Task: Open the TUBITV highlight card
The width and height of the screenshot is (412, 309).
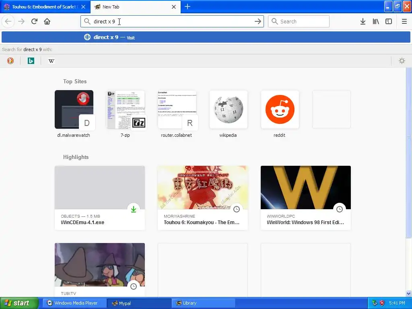Action: tap(100, 270)
